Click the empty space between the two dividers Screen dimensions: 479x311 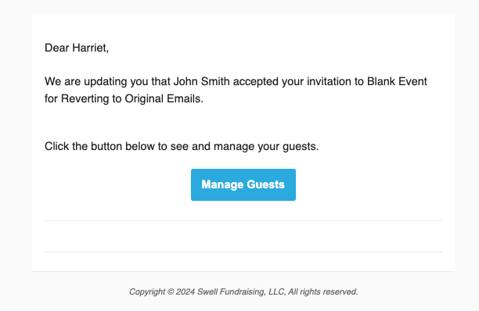[x=243, y=236]
